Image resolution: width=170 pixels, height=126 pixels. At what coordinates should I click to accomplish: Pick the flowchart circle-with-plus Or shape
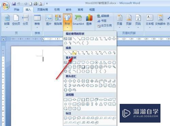(87, 104)
